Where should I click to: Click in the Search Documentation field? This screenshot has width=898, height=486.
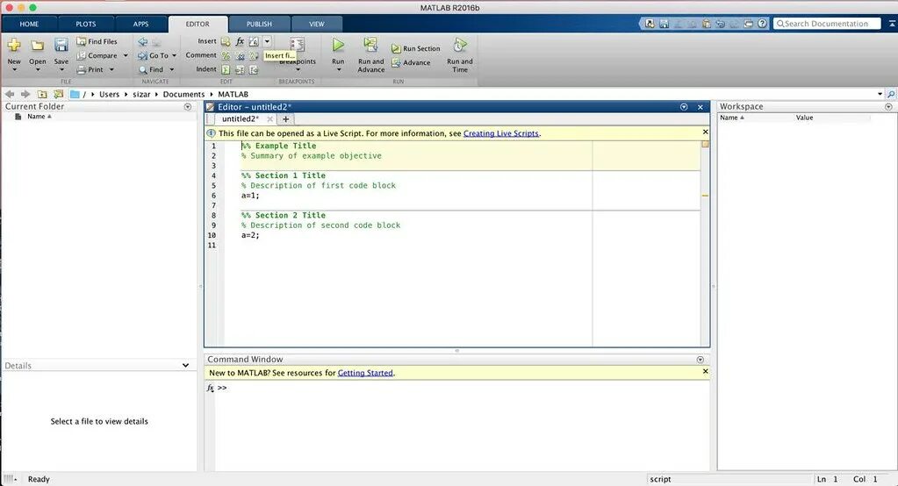(x=827, y=24)
